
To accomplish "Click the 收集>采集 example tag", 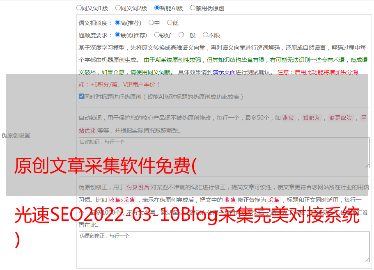I will click(122, 200).
